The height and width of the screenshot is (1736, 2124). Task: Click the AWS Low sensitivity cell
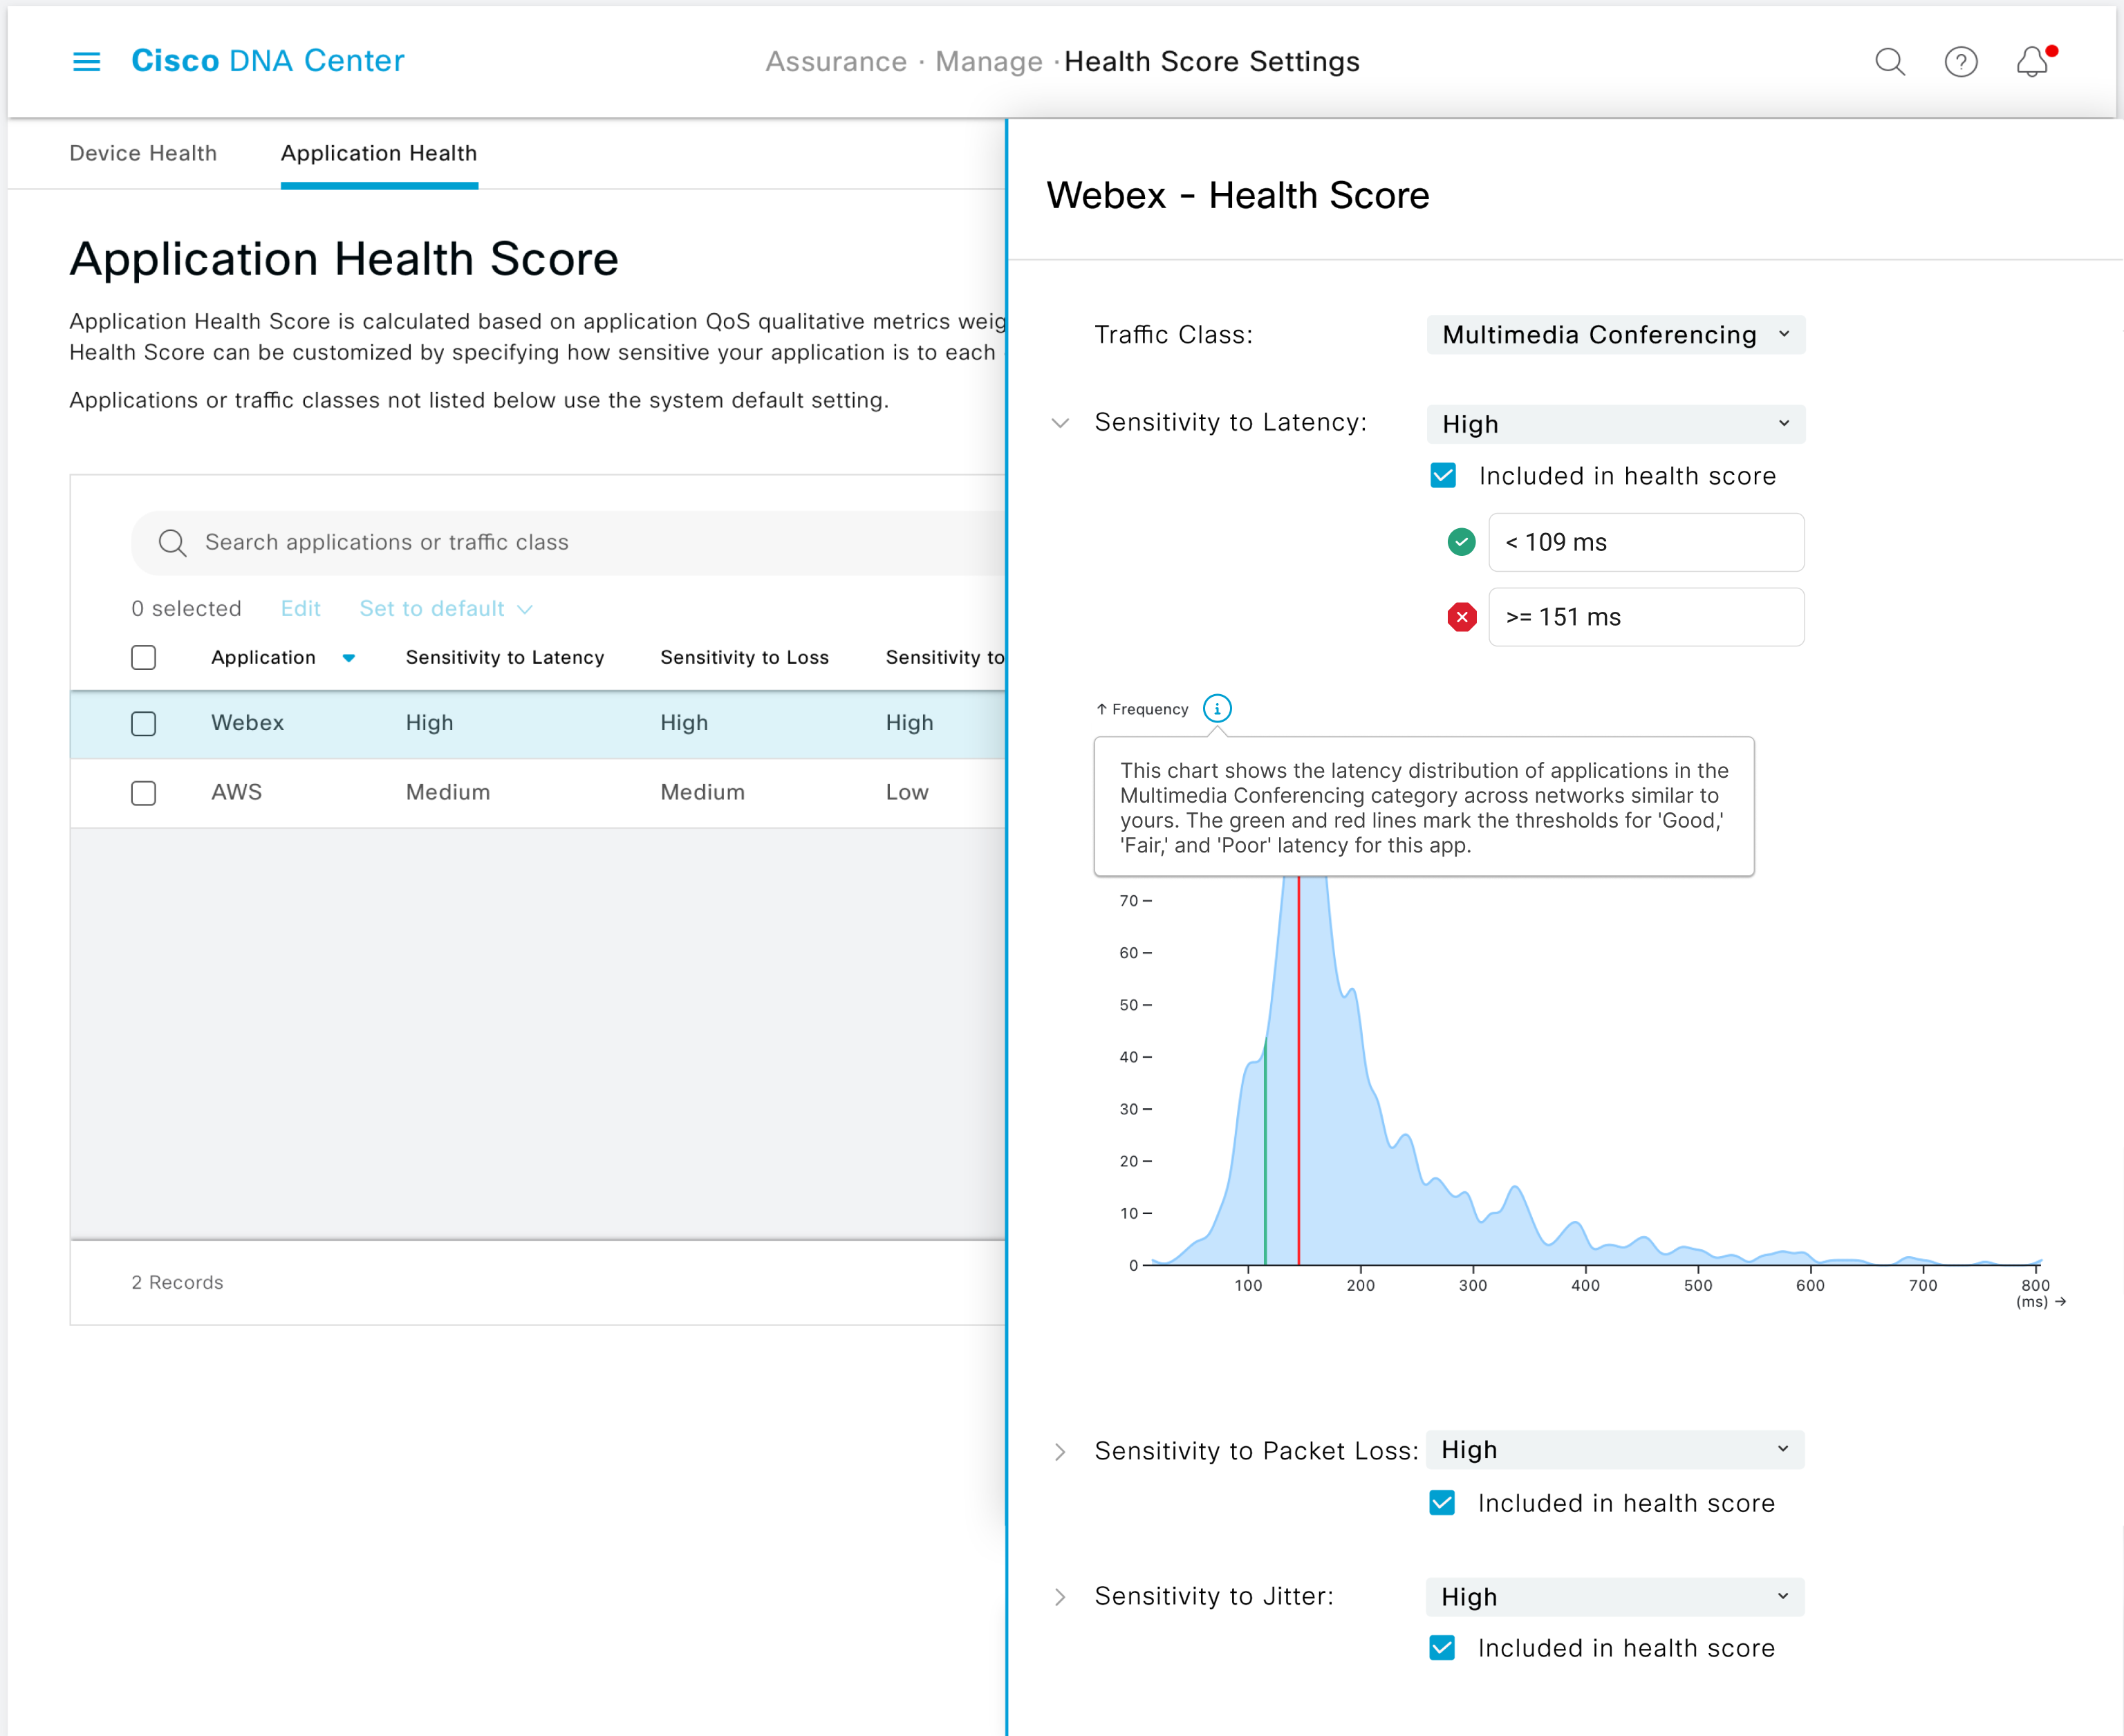tap(907, 792)
